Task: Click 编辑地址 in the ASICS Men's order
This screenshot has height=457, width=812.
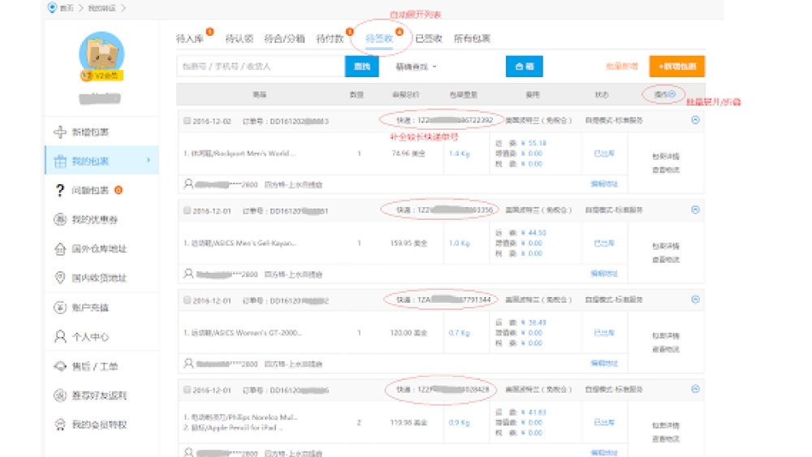Action: (604, 274)
